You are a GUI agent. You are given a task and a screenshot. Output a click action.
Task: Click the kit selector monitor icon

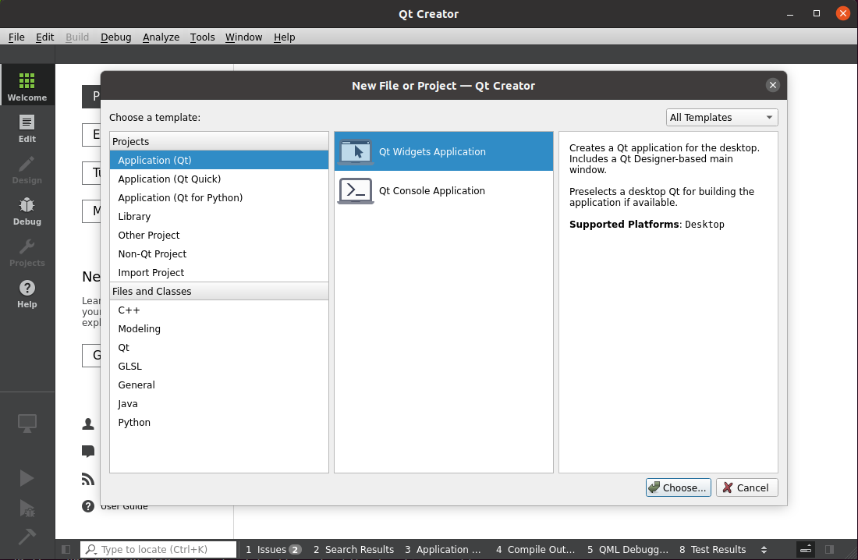click(x=27, y=424)
